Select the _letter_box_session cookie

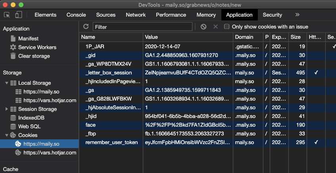pos(108,73)
